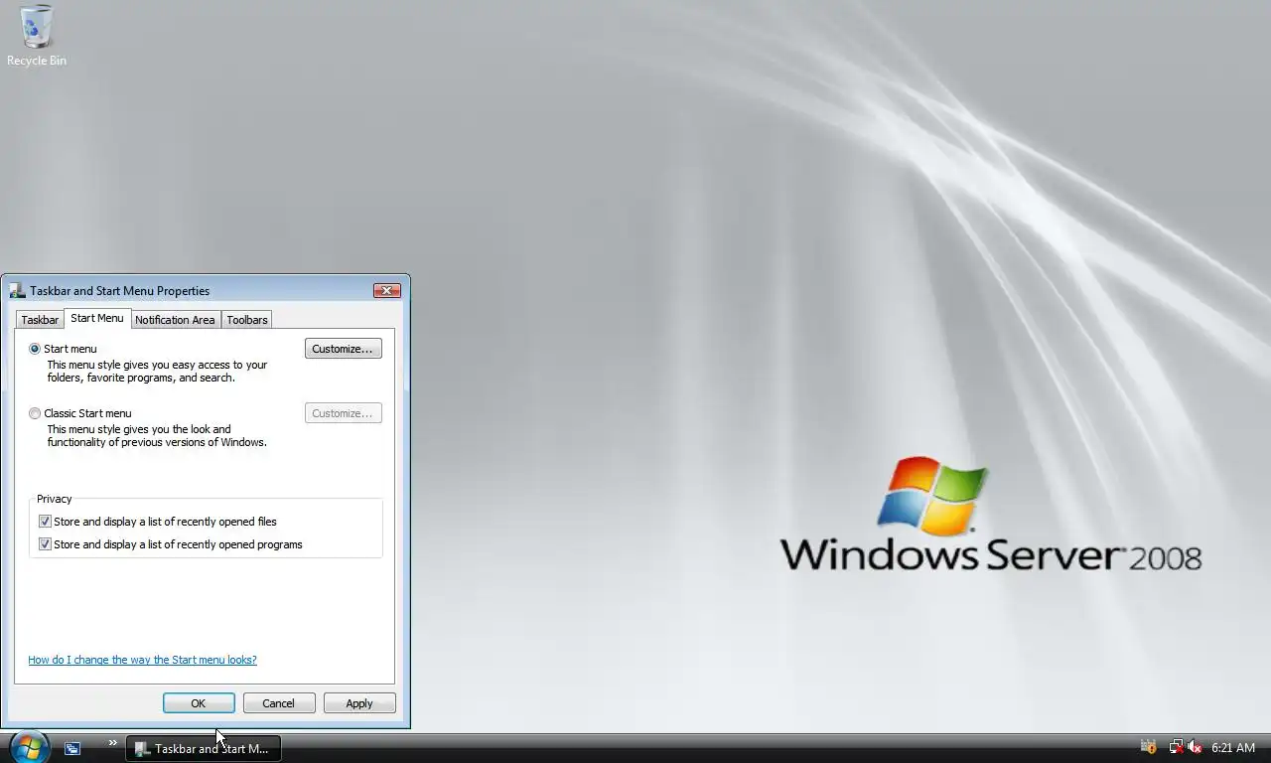This screenshot has height=763, width=1271.
Task: Click the OK button
Action: 199,703
